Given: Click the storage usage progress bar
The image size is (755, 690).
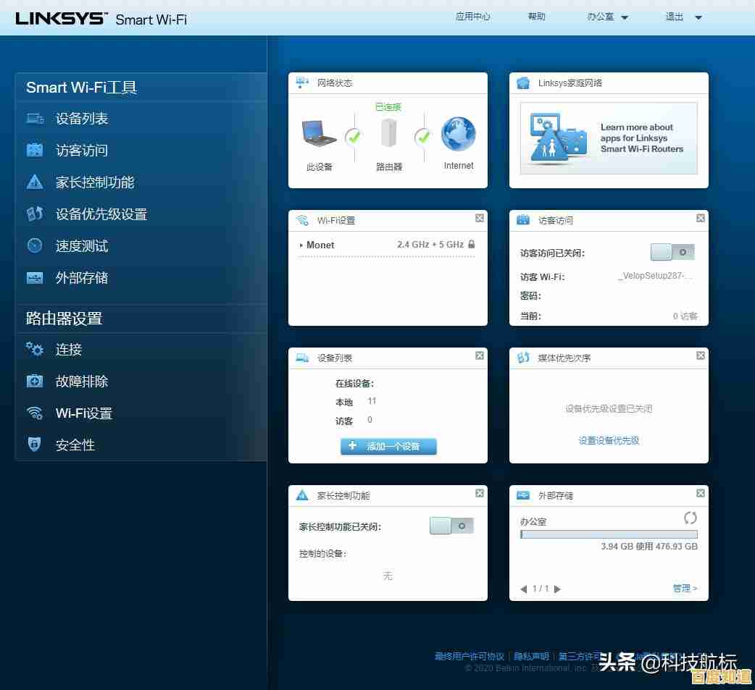Looking at the screenshot, I should tap(609, 534).
